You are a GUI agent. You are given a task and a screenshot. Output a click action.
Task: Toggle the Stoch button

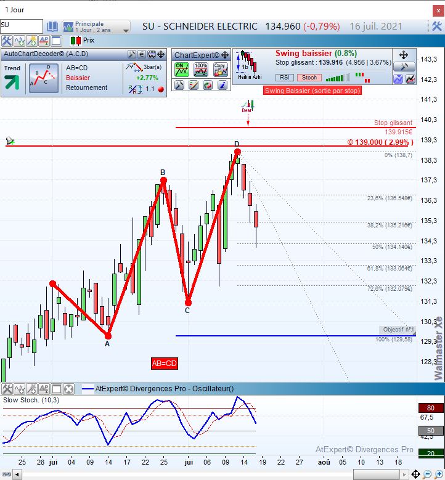pos(309,78)
